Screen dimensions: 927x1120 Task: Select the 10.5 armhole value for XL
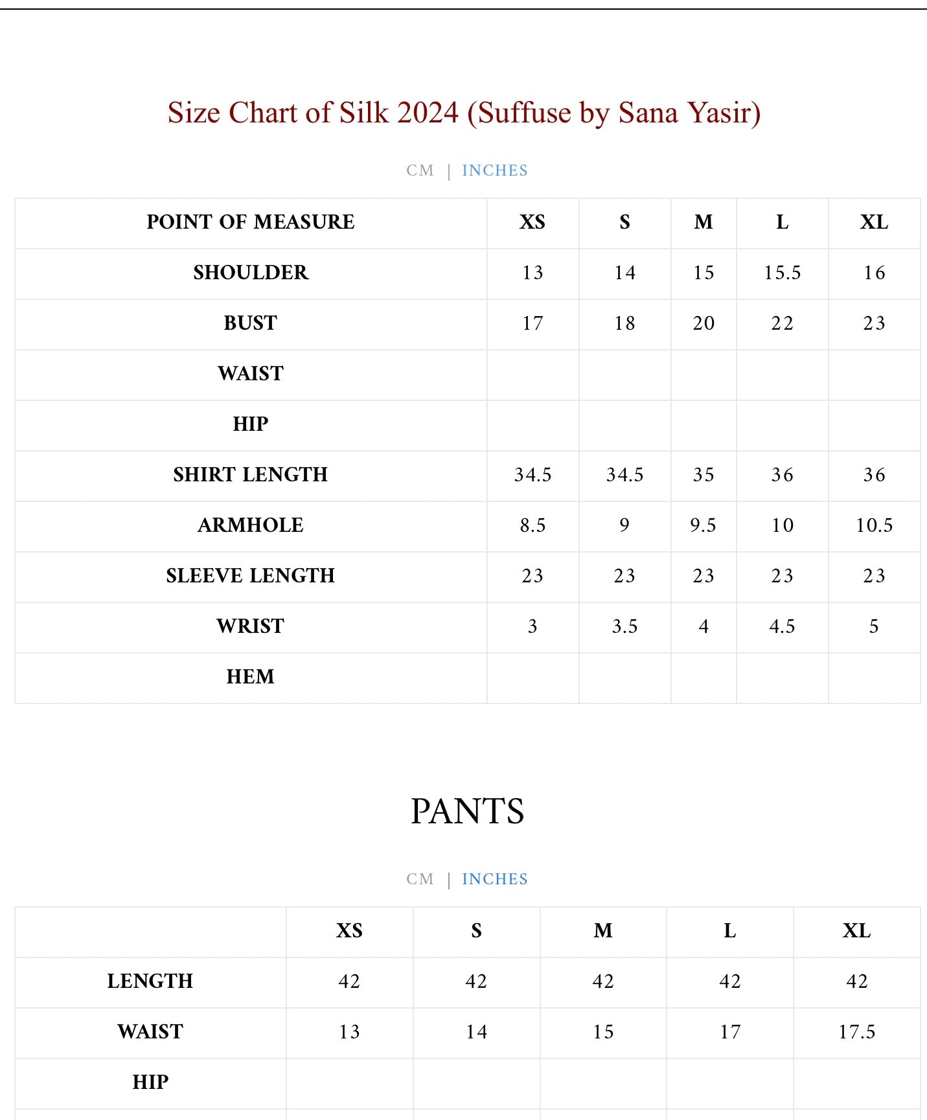(874, 525)
